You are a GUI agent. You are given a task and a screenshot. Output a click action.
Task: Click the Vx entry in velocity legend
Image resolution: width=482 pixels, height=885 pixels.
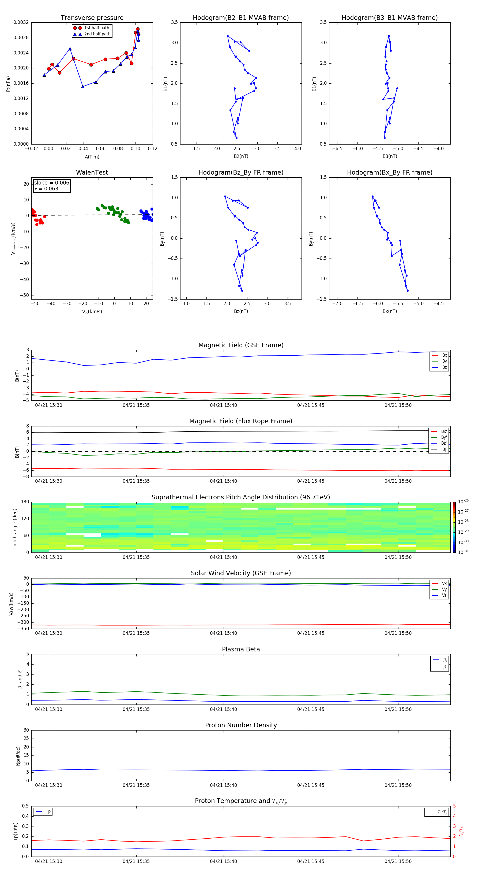(x=439, y=583)
